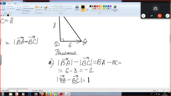Click the volume icon in system tray
The height and width of the screenshot is (96, 171).
pyautogui.click(x=159, y=94)
